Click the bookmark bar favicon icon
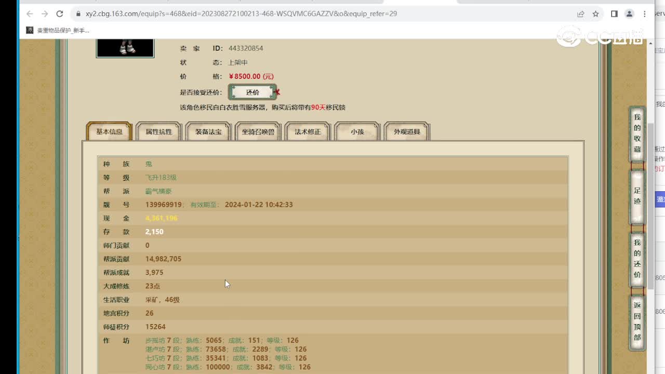Viewport: 665px width, 374px height. click(30, 31)
